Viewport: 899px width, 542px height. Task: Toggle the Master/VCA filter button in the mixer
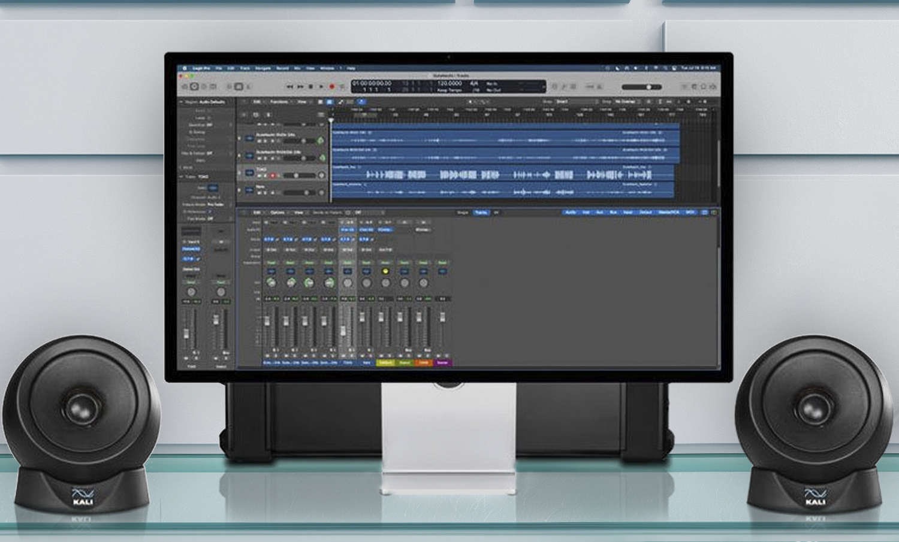(x=668, y=213)
